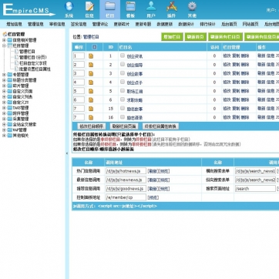Expand the 自定义页面 tree node
Image resolution: width=279 pixels, height=279 pixels.
[x=4, y=91]
